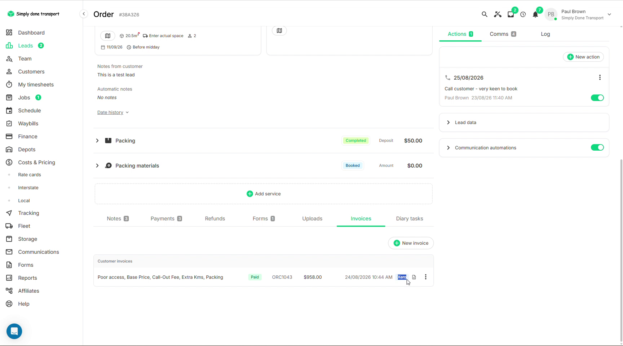Click the Paid status badge on invoice
The height and width of the screenshot is (346, 623).
point(255,277)
